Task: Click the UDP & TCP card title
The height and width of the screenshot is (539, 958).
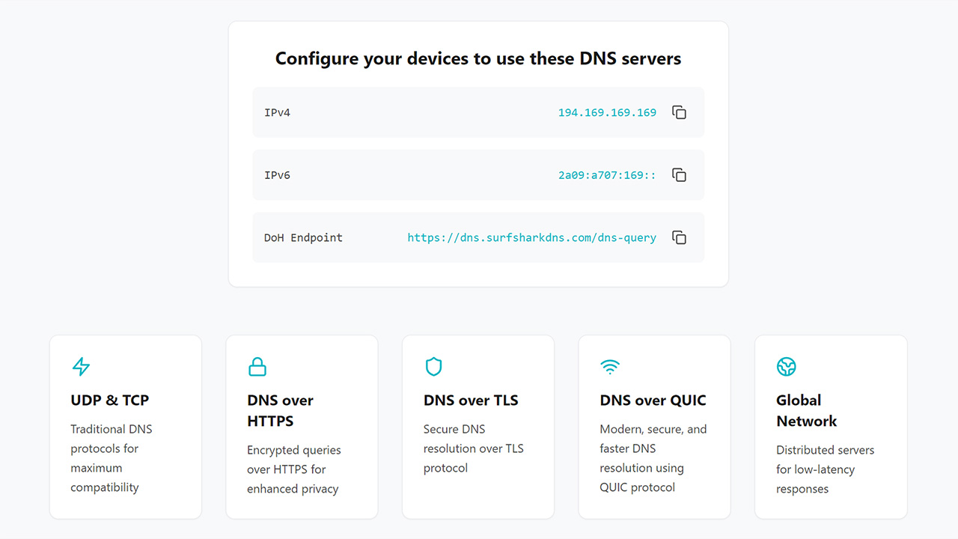Action: point(110,400)
